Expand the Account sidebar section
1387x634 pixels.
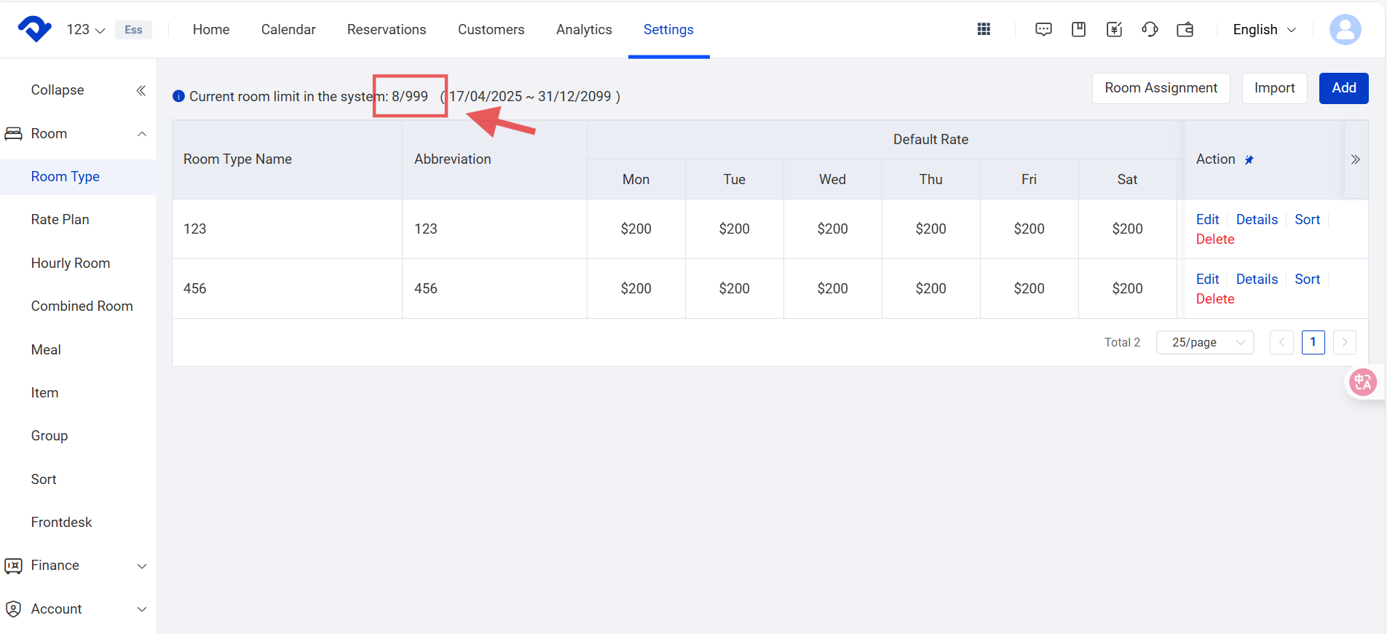(x=142, y=609)
